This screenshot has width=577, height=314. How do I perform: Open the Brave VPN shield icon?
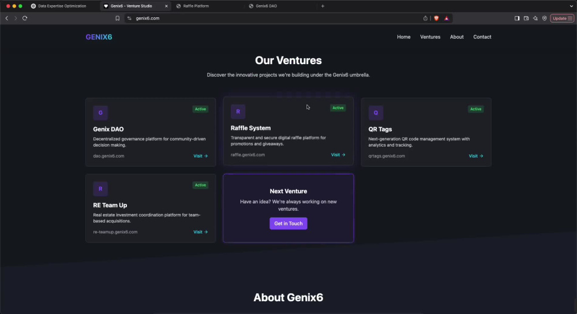545,18
